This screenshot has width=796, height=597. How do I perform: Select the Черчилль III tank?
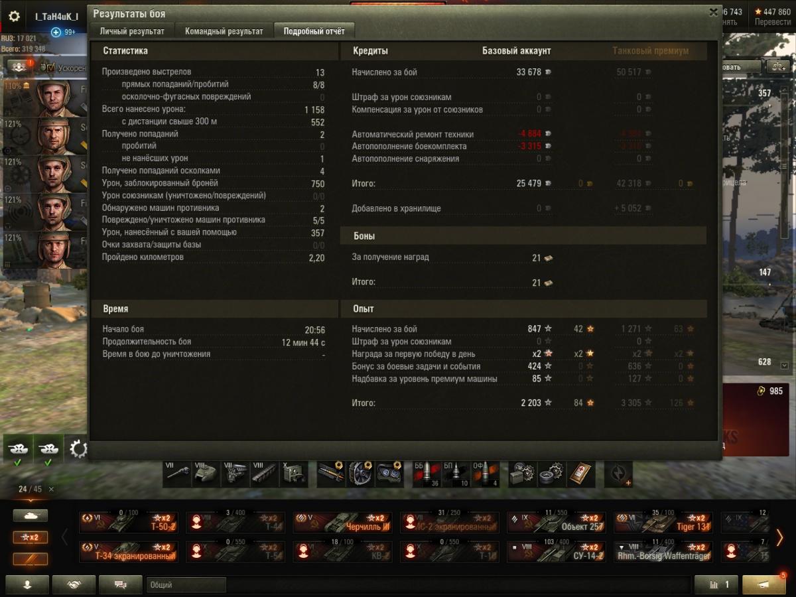point(342,522)
